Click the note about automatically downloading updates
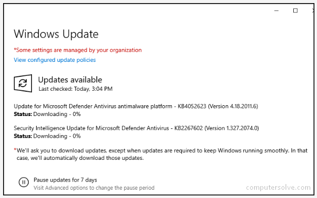The height and width of the screenshot is (198, 317). coord(161,154)
